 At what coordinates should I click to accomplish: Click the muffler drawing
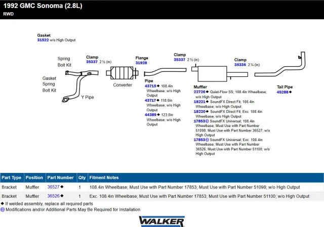tap(219, 73)
